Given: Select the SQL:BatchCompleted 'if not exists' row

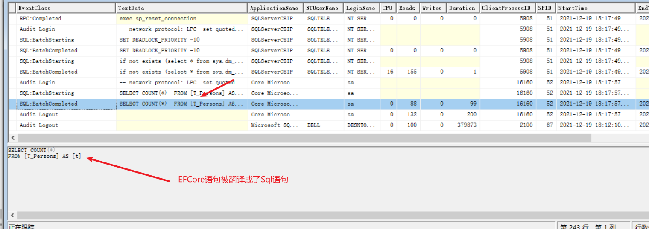Looking at the screenshot, I should (329, 72).
